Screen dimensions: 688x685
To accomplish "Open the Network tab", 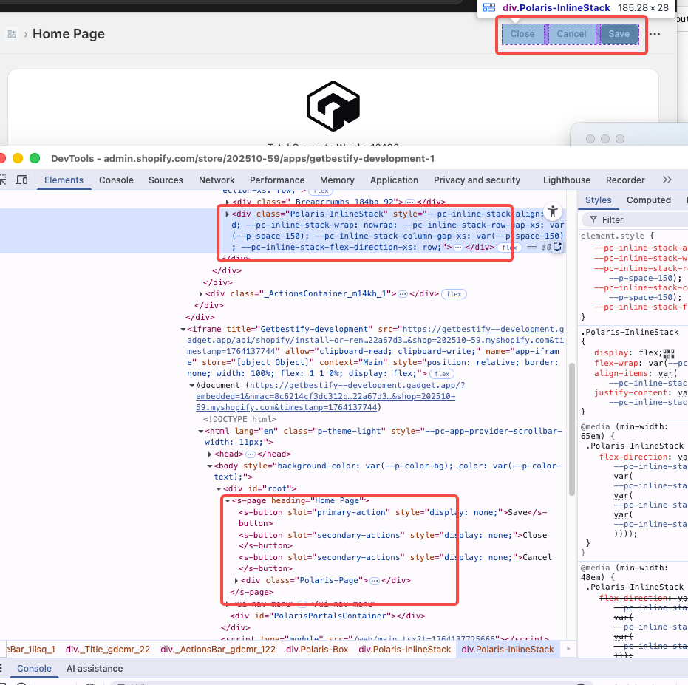I will tap(217, 180).
